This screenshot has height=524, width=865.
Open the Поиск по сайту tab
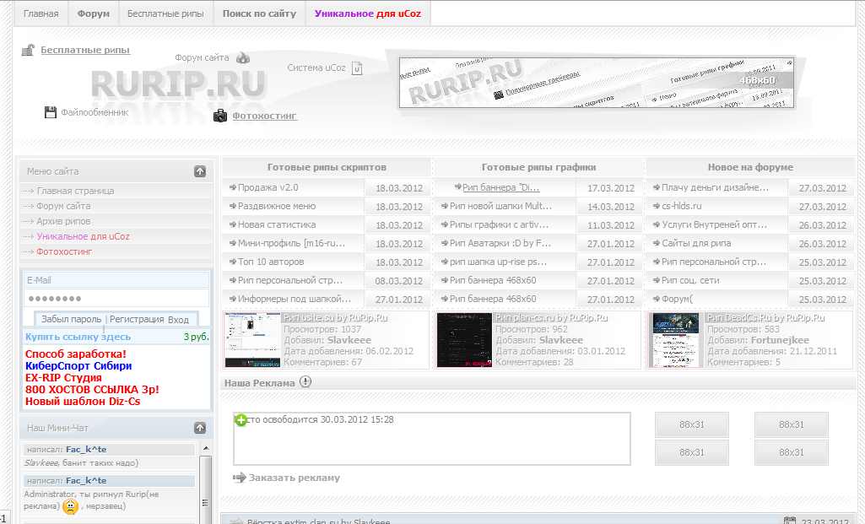(259, 14)
